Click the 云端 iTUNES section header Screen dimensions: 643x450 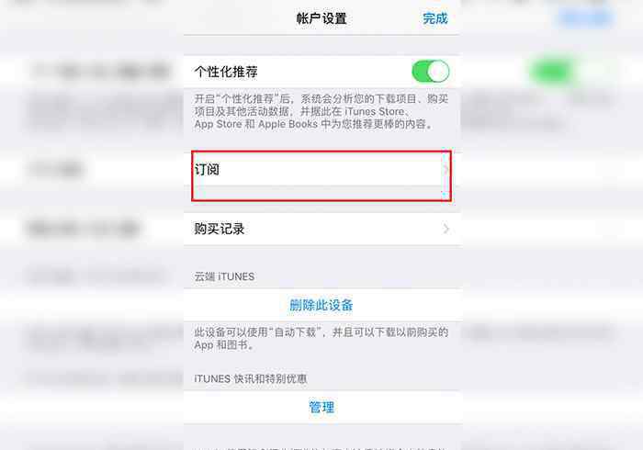tap(224, 276)
